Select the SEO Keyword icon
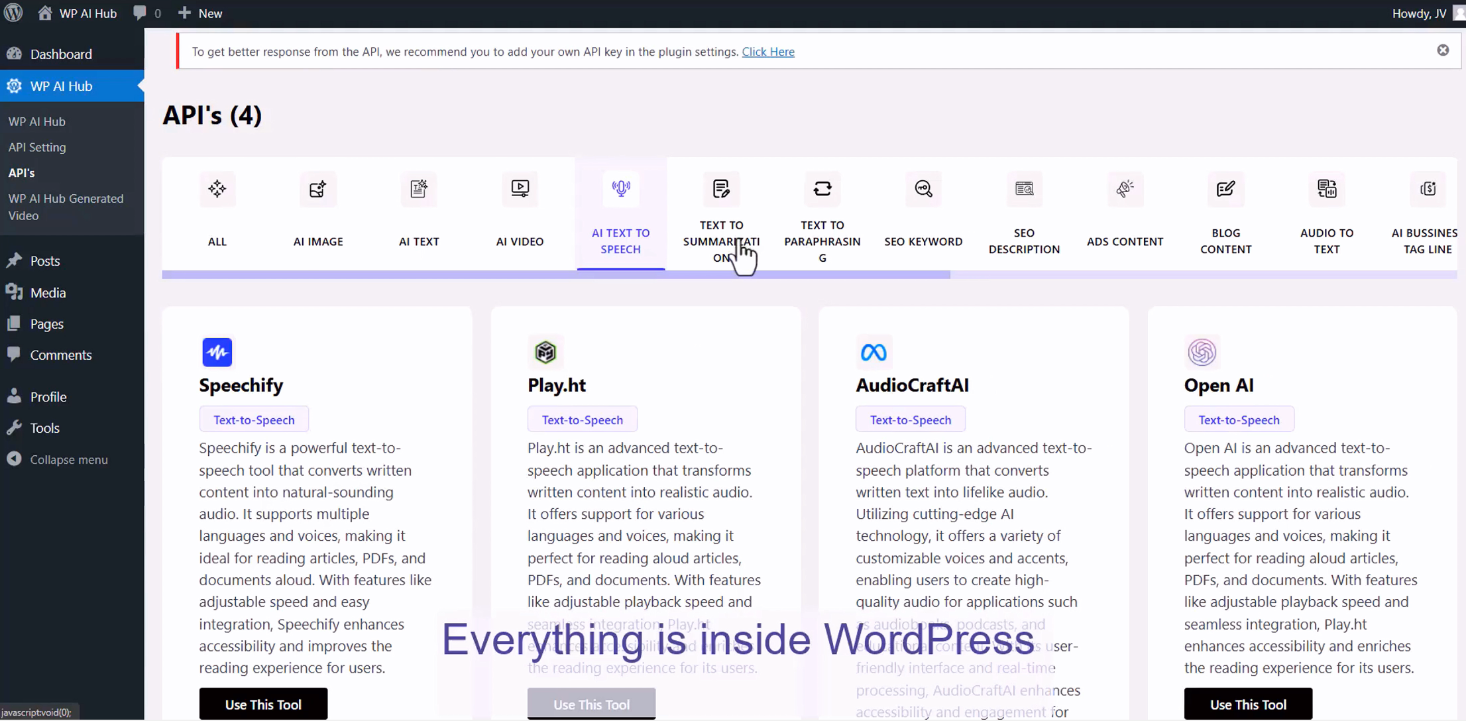The image size is (1466, 721). (x=923, y=189)
